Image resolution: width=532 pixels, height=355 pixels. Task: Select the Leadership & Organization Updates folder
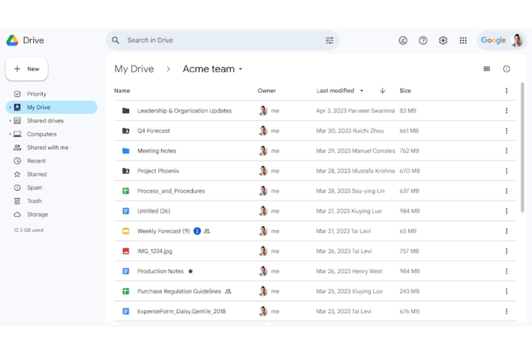[184, 111]
